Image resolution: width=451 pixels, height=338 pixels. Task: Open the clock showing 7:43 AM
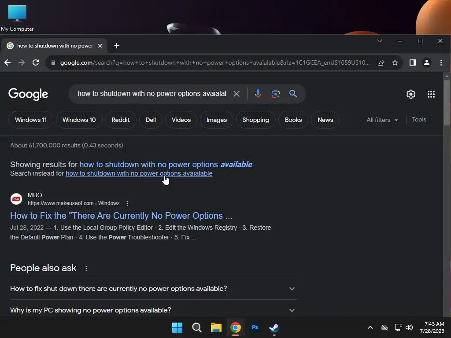tap(432, 327)
